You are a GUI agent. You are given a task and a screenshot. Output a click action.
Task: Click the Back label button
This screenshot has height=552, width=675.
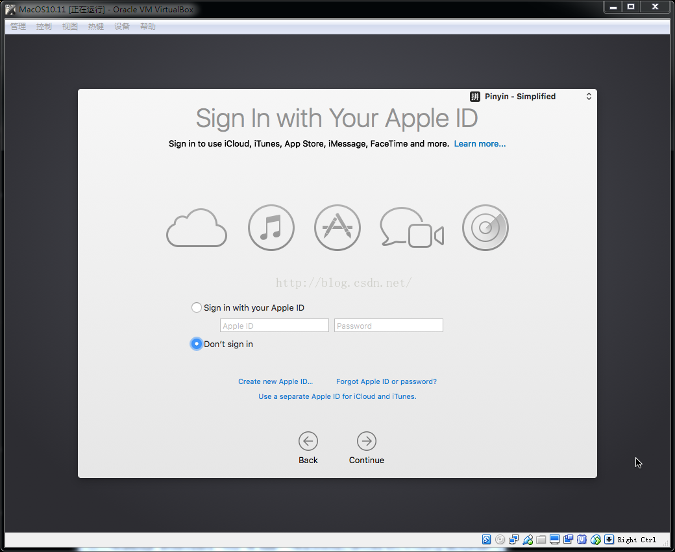coord(308,460)
